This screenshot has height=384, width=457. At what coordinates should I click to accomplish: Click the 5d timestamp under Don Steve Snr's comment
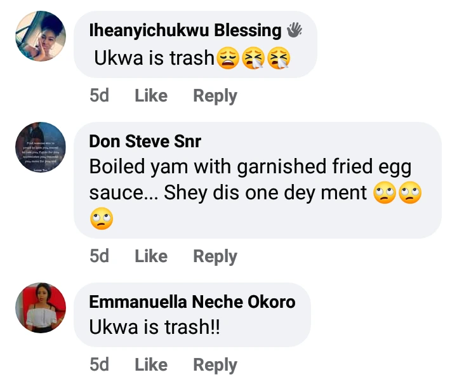(x=99, y=256)
